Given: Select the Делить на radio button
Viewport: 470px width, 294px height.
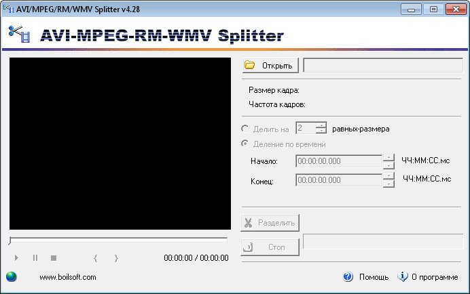Looking at the screenshot, I should point(245,129).
